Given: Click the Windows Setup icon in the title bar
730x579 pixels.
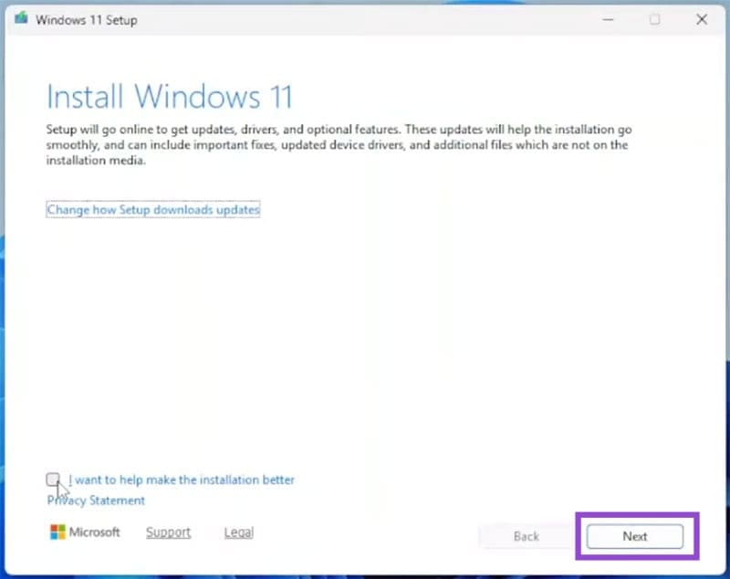Looking at the screenshot, I should pos(20,16).
